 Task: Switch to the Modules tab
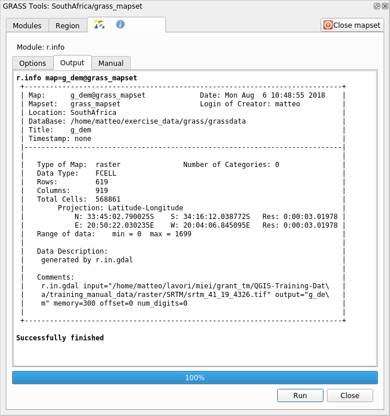(27, 25)
